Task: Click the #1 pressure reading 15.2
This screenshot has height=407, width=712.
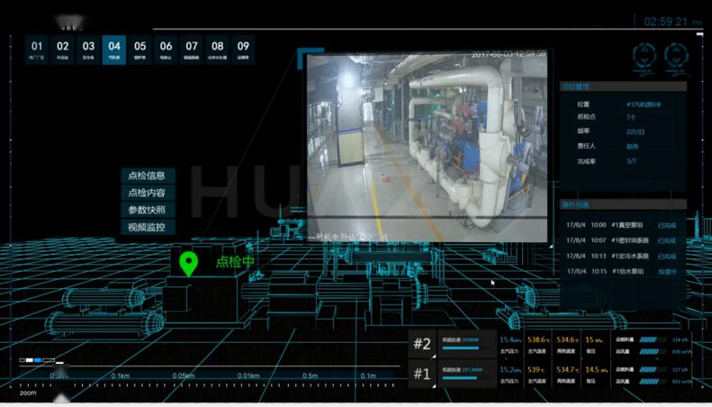Action: pos(510,370)
